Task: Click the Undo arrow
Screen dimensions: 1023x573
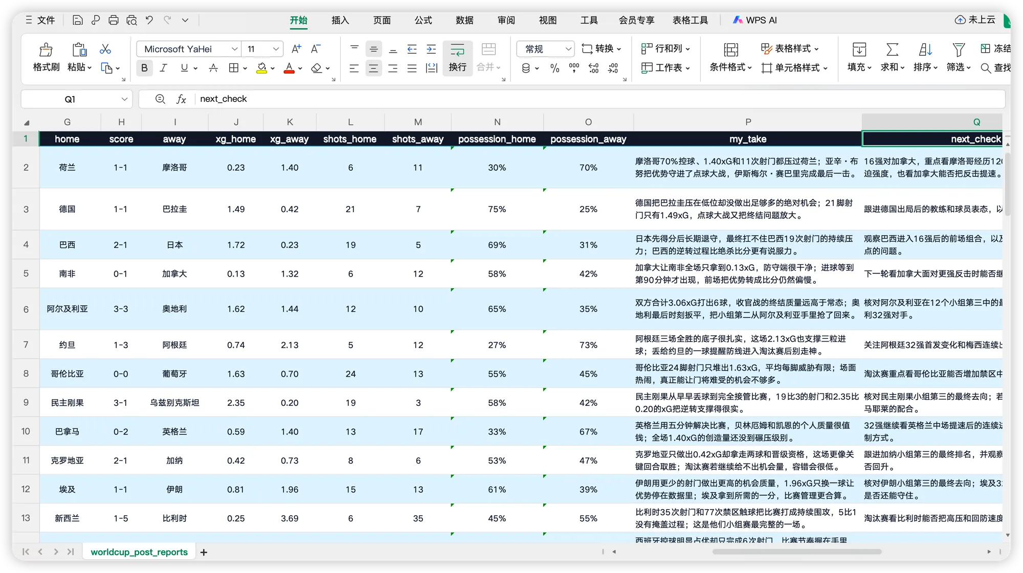Action: [x=149, y=20]
